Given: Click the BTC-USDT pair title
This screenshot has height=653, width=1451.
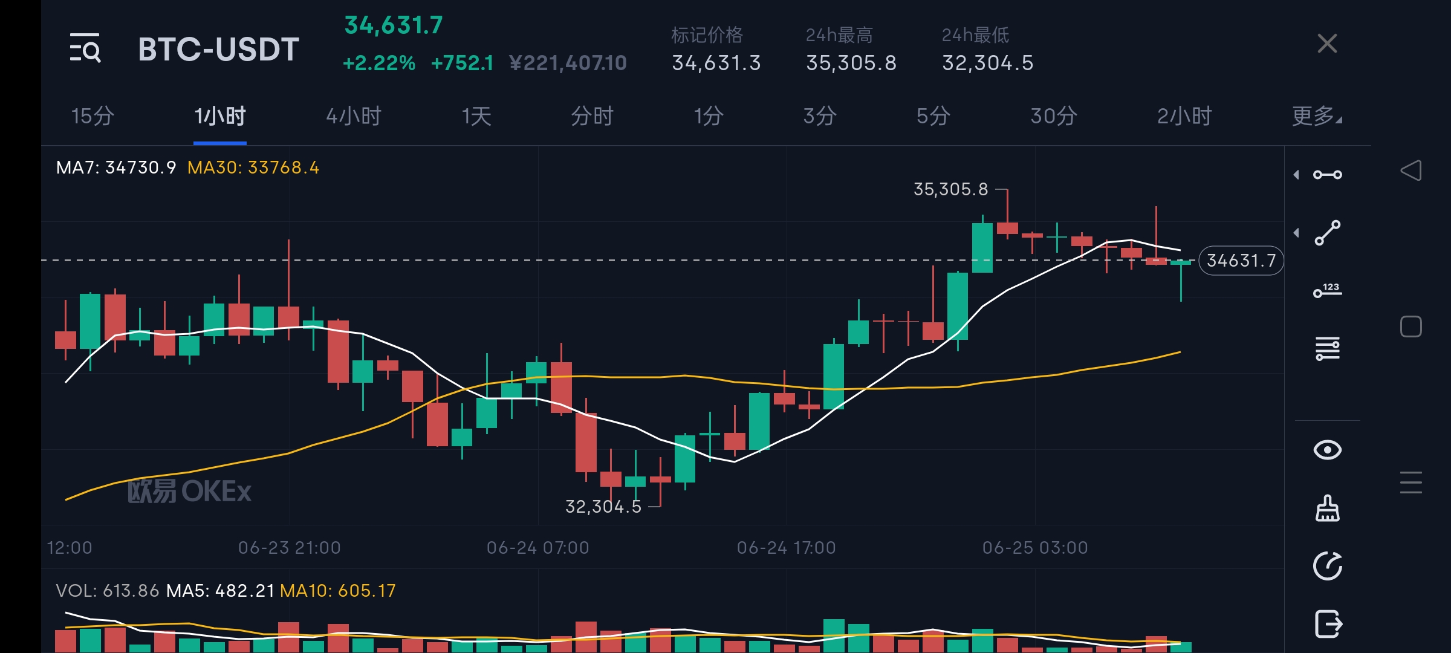Looking at the screenshot, I should click(x=218, y=50).
